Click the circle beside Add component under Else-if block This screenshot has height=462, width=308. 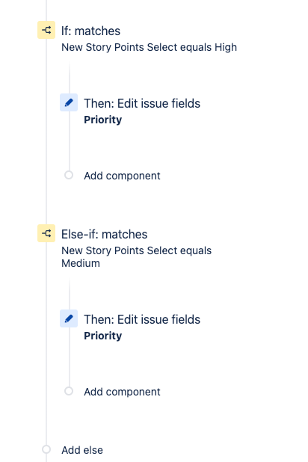pyautogui.click(x=69, y=391)
